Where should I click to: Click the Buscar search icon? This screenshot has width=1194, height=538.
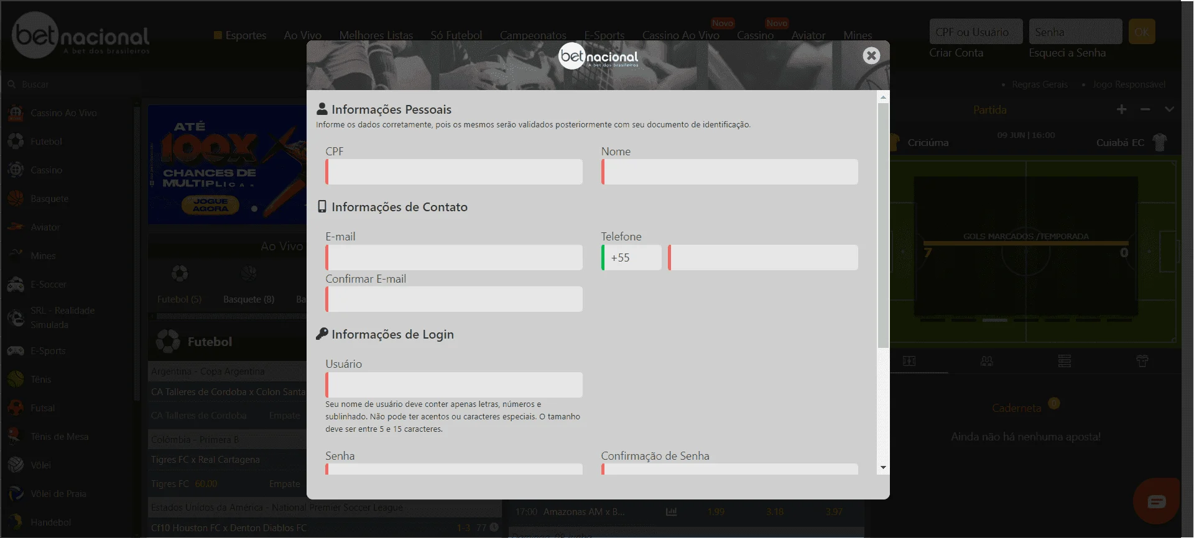pyautogui.click(x=12, y=84)
